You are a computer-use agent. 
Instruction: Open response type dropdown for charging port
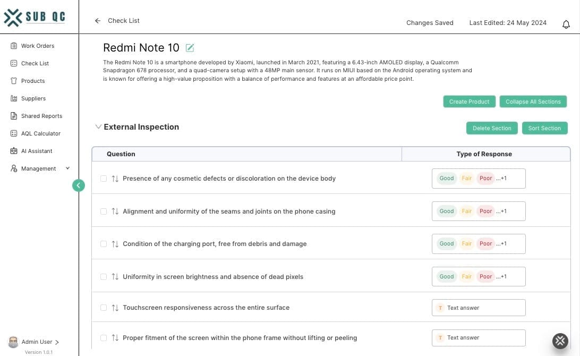tap(478, 244)
